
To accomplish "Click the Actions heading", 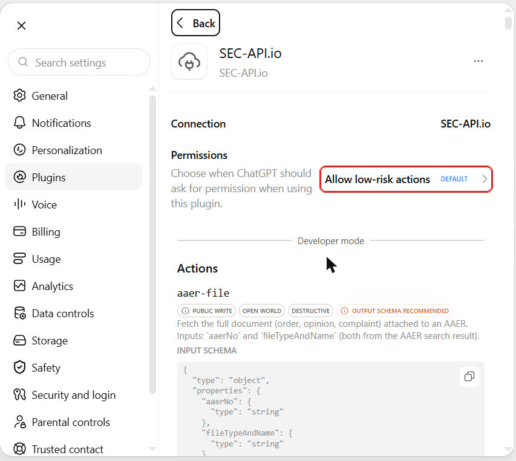I will pos(197,268).
